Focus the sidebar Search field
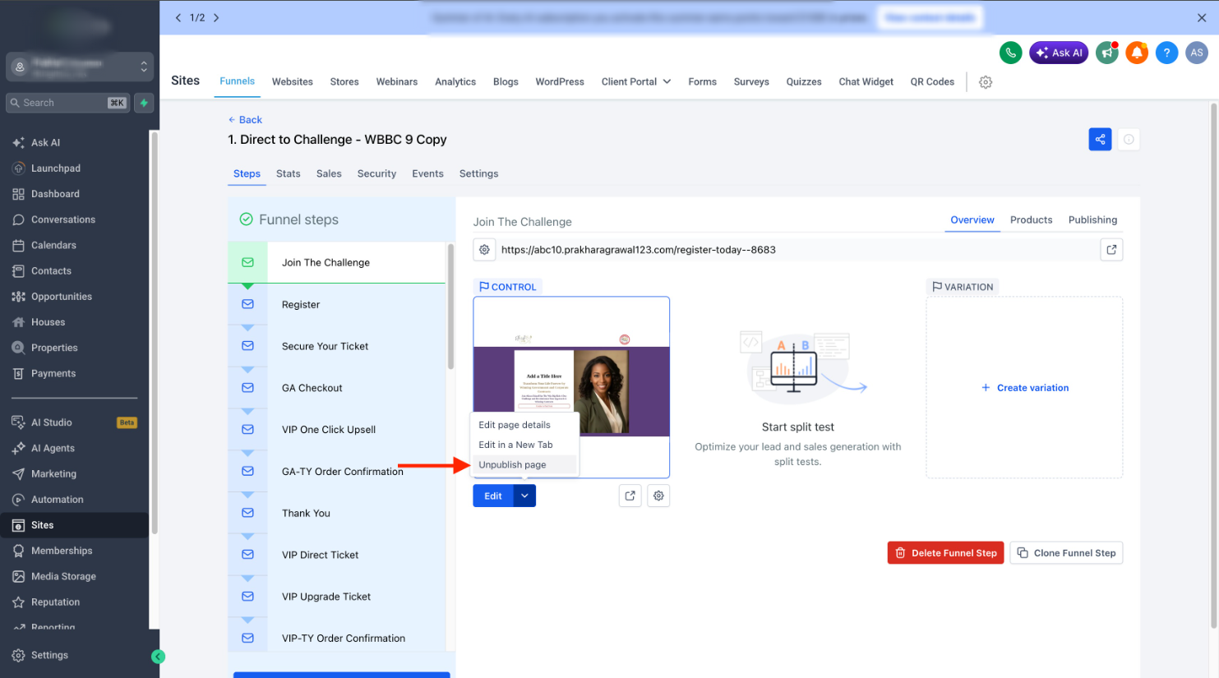Image resolution: width=1219 pixels, height=678 pixels. [67, 103]
